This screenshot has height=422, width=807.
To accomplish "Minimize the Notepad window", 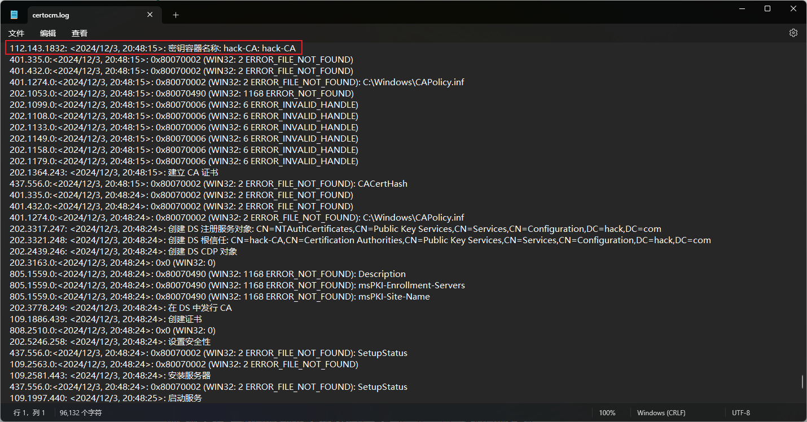I will click(742, 8).
